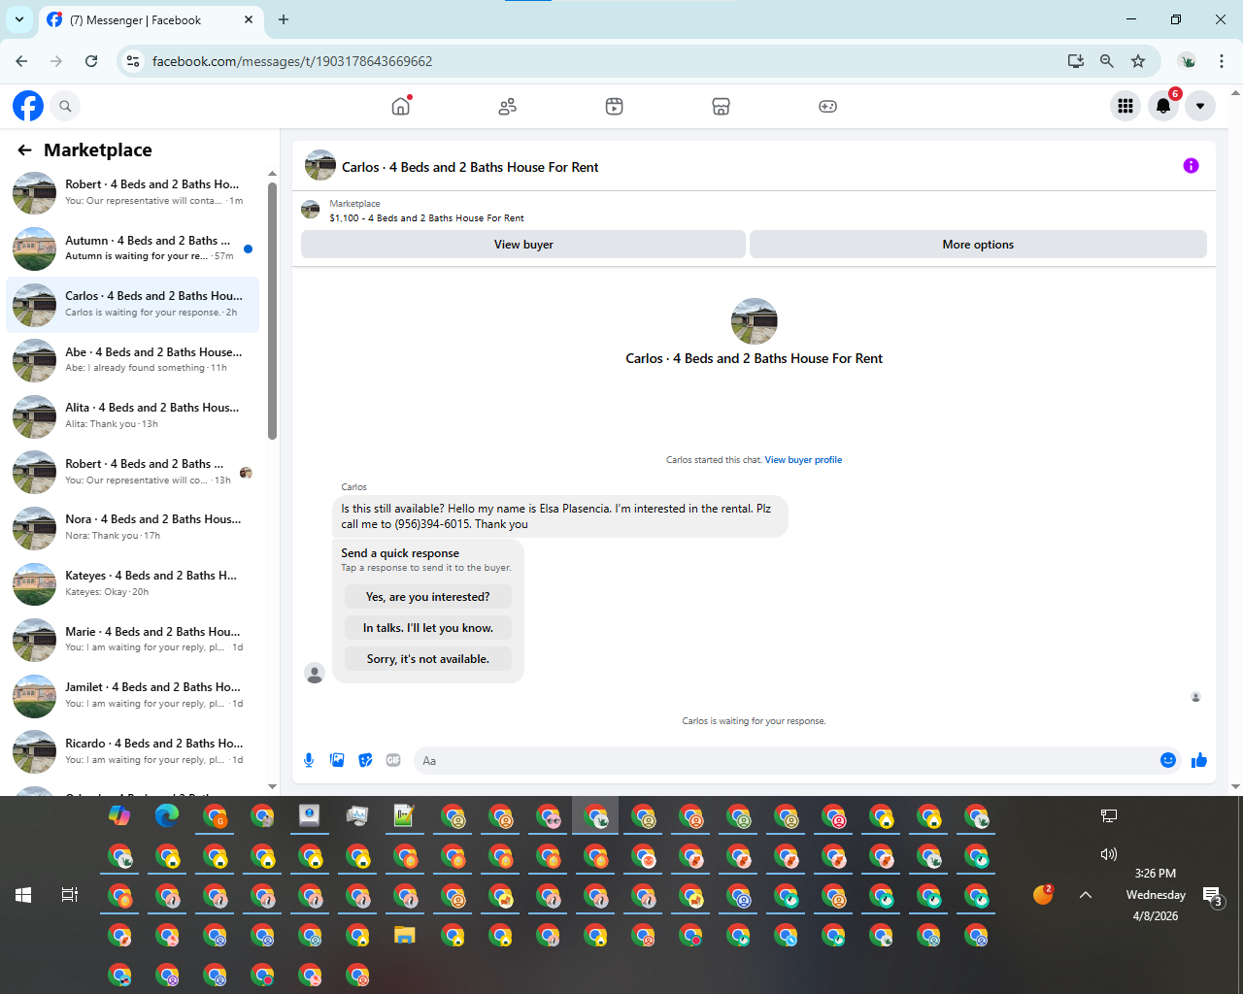
Task: Bookmark this page with the star
Action: [x=1138, y=61]
